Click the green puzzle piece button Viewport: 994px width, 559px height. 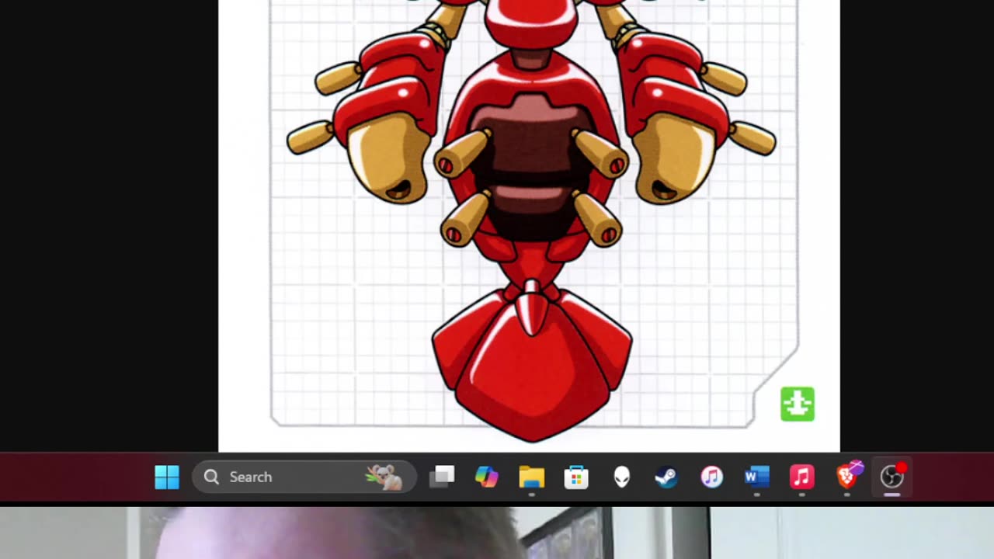[x=798, y=404]
